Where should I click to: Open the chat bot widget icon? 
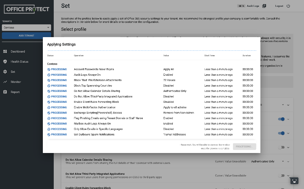(x=295, y=180)
